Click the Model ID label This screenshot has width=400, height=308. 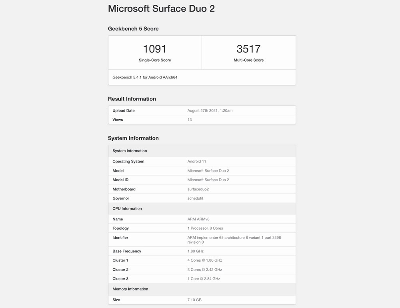coord(120,180)
